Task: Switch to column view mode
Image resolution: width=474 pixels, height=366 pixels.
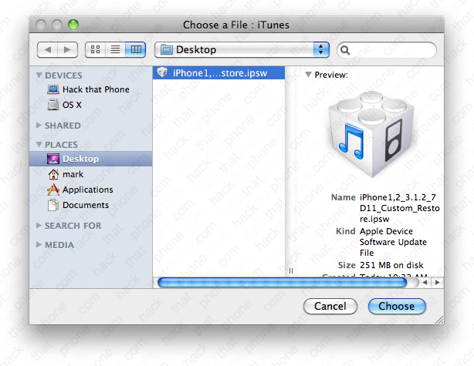Action: click(136, 49)
